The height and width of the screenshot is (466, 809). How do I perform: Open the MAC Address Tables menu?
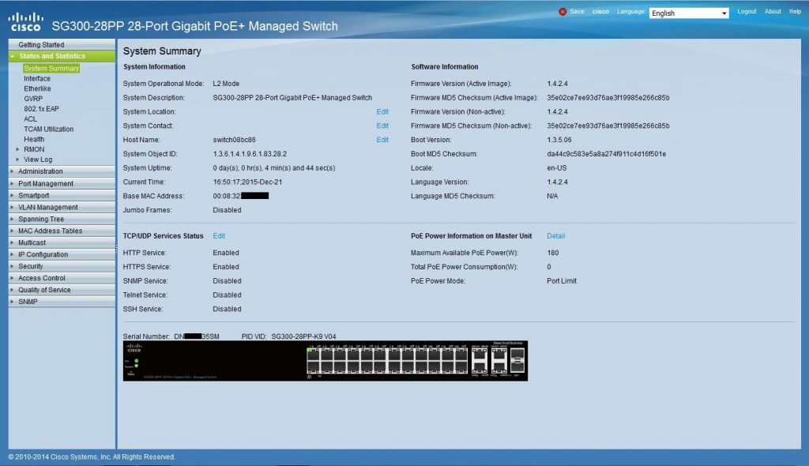[x=62, y=231]
